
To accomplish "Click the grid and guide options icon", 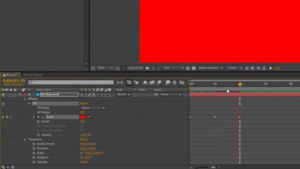I will pos(117,68).
